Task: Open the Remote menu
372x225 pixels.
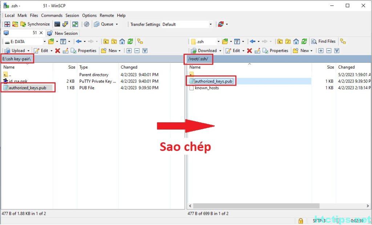Action: 106,15
